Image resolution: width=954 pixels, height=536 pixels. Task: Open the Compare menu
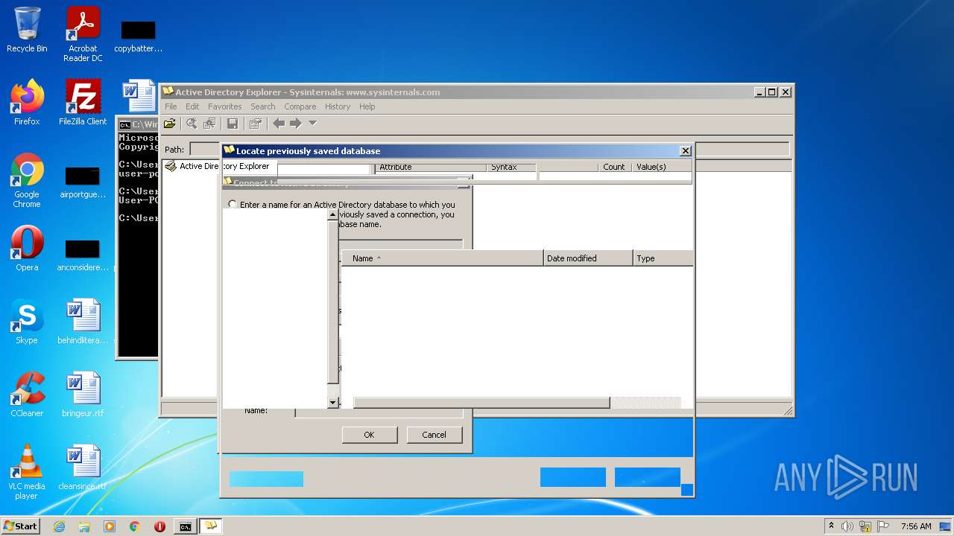[300, 106]
